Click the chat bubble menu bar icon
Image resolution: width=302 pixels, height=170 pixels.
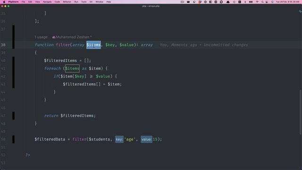(x=221, y=2)
